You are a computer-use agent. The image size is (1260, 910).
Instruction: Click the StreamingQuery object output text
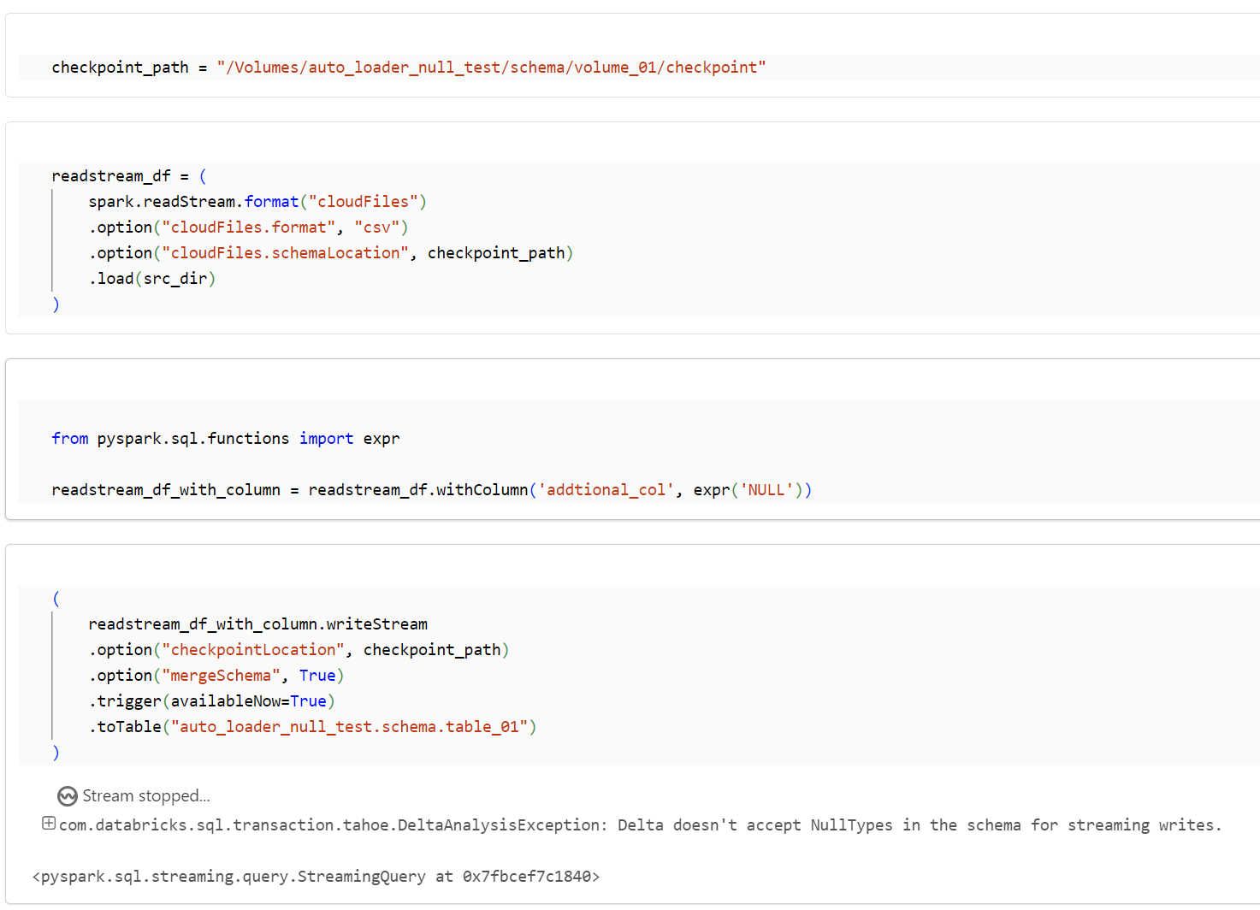316,877
